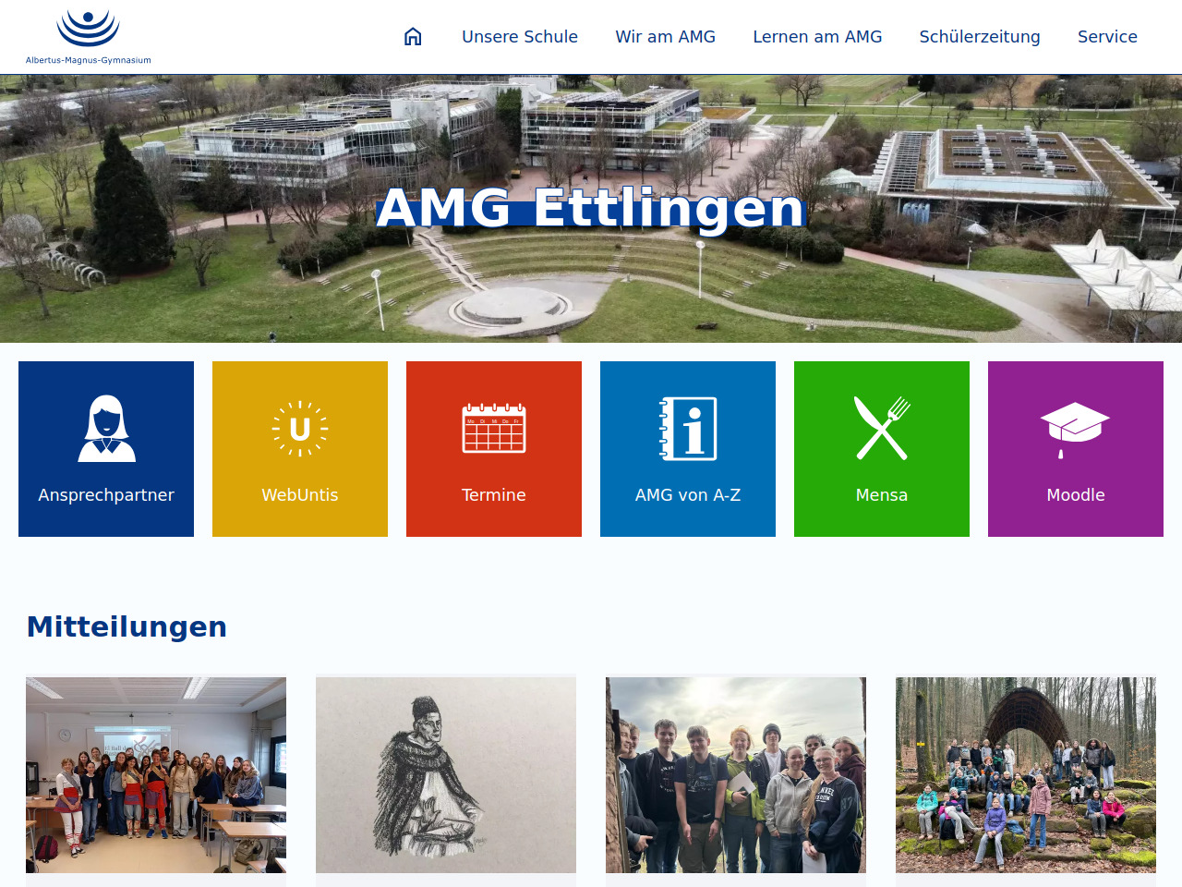This screenshot has width=1182, height=887.
Task: Open the pencil sketch drawing thumbnail
Action: click(446, 774)
